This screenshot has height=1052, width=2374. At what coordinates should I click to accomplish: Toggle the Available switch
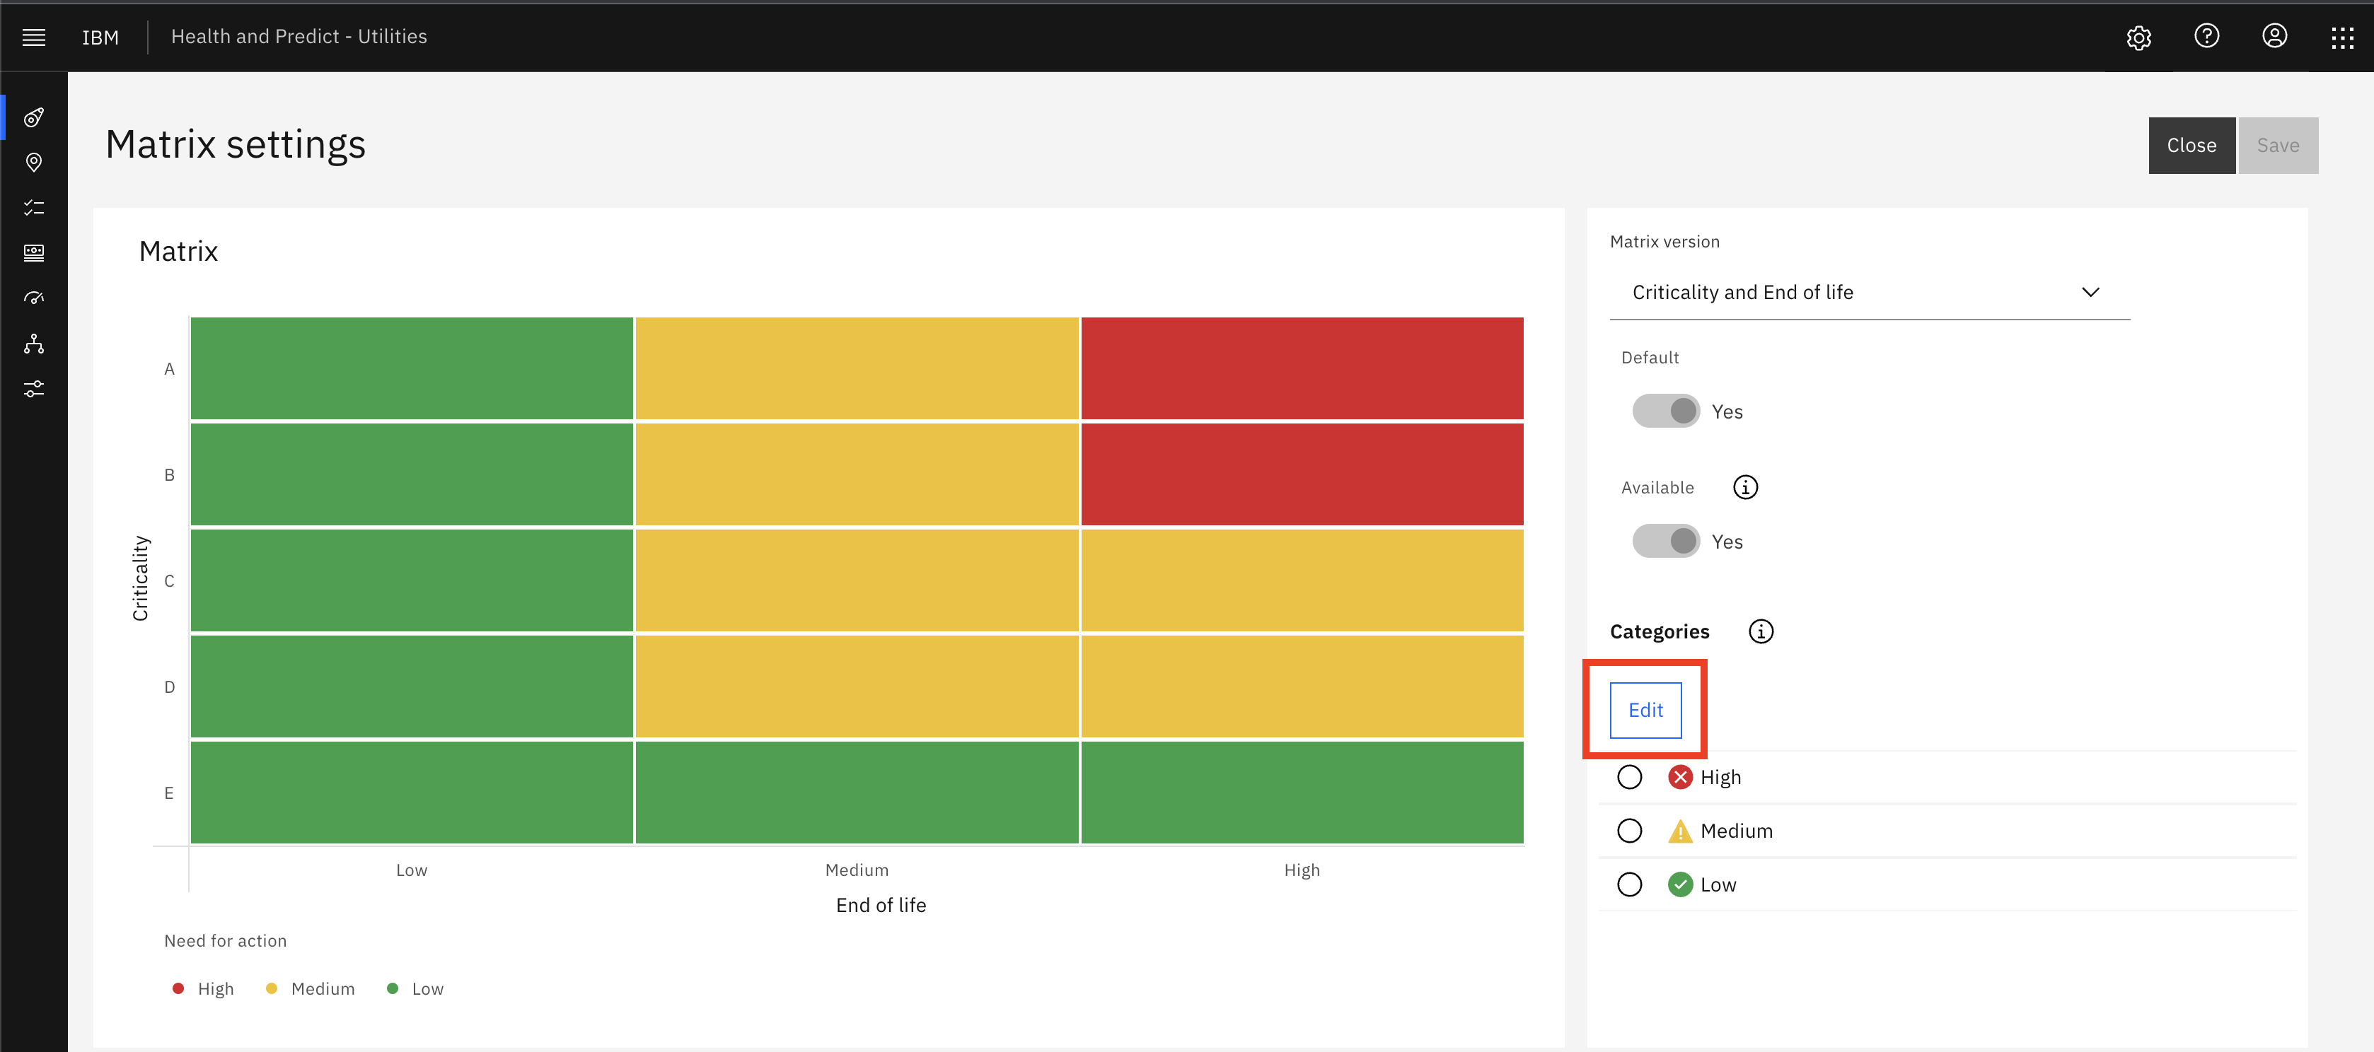coord(1665,541)
